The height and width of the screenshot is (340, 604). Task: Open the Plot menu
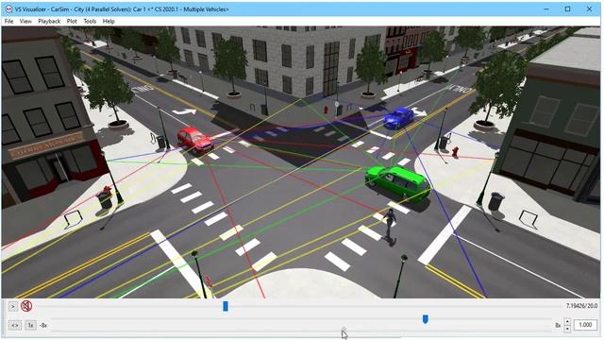point(72,21)
